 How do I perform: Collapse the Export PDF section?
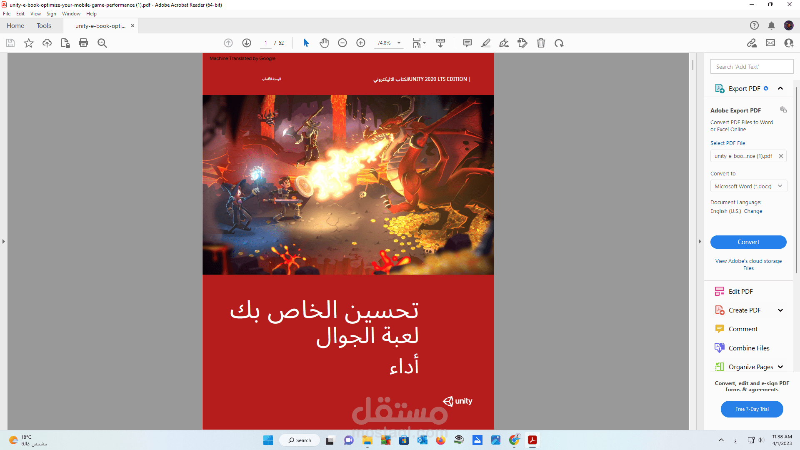780,88
